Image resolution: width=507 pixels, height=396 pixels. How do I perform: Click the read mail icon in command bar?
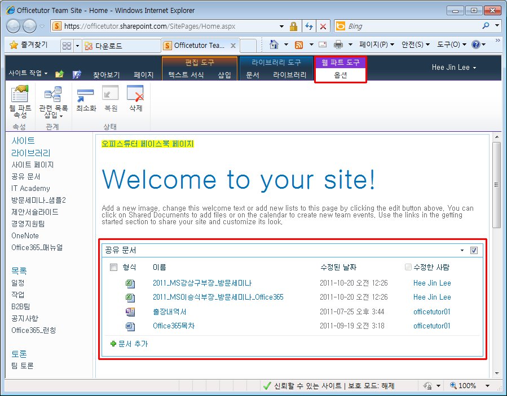point(323,45)
